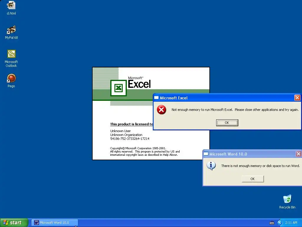
Task: Click the blue info icon in Word dialog
Action: (211, 166)
